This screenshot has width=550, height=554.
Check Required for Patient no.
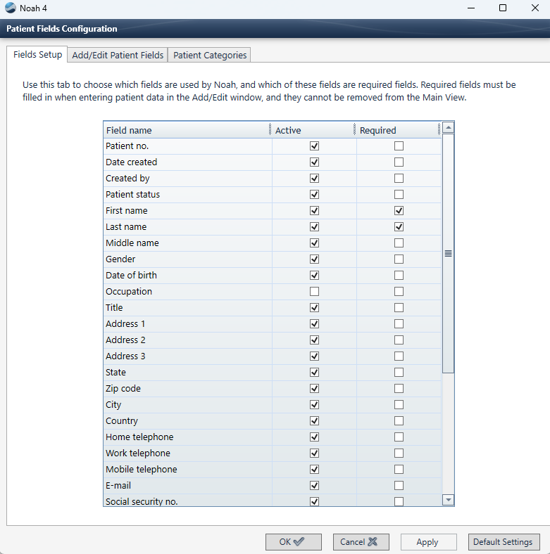pos(399,146)
